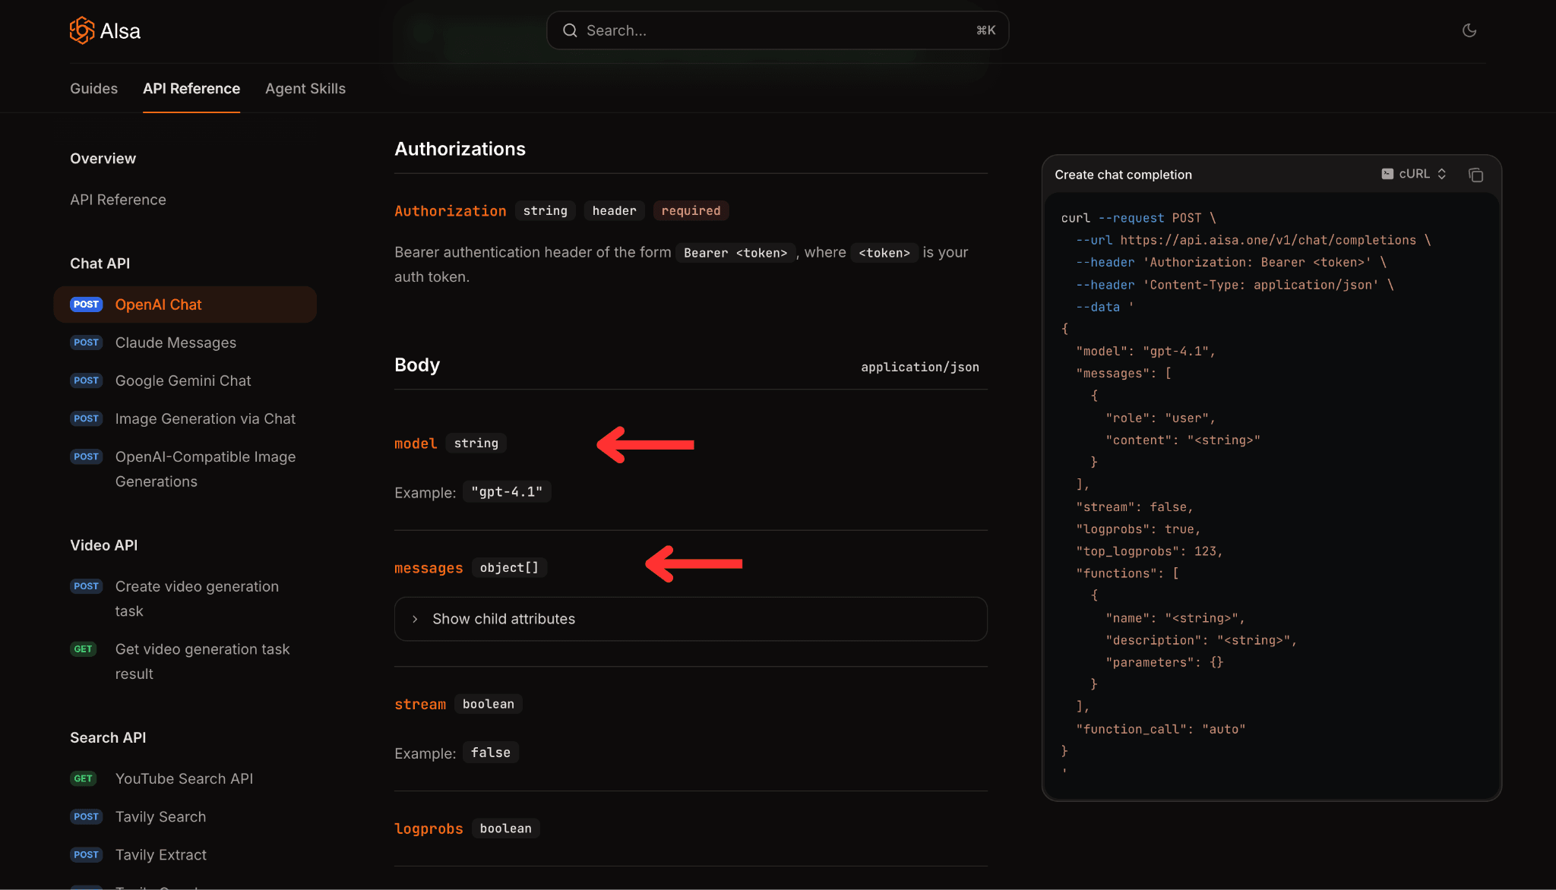The height and width of the screenshot is (890, 1556).
Task: Open Google Gemini Chat endpoint
Action: [183, 380]
